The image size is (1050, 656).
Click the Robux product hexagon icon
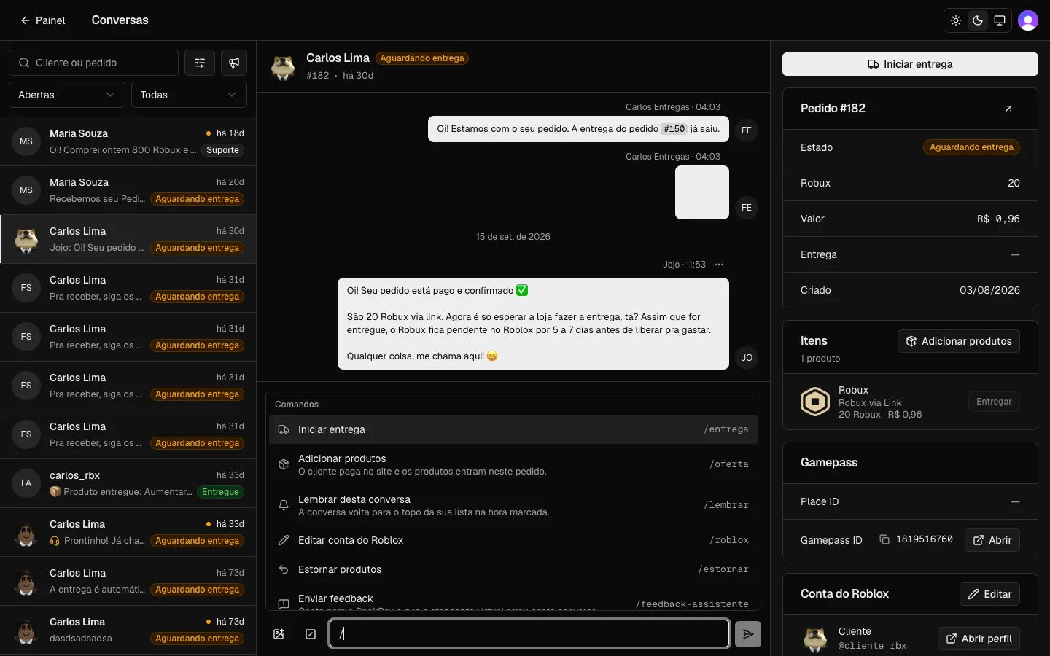pyautogui.click(x=815, y=402)
